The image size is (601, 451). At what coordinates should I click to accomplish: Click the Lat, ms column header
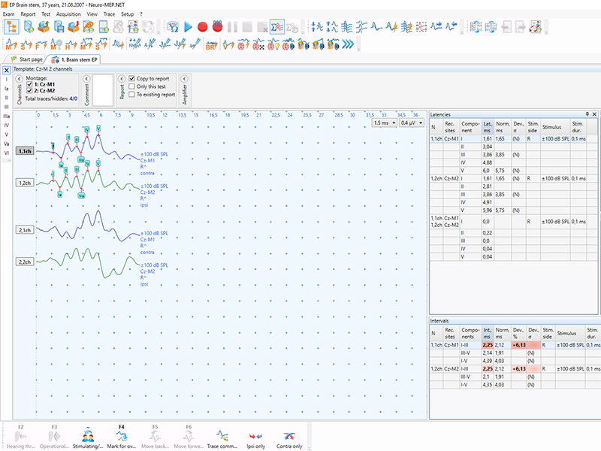[x=488, y=127]
